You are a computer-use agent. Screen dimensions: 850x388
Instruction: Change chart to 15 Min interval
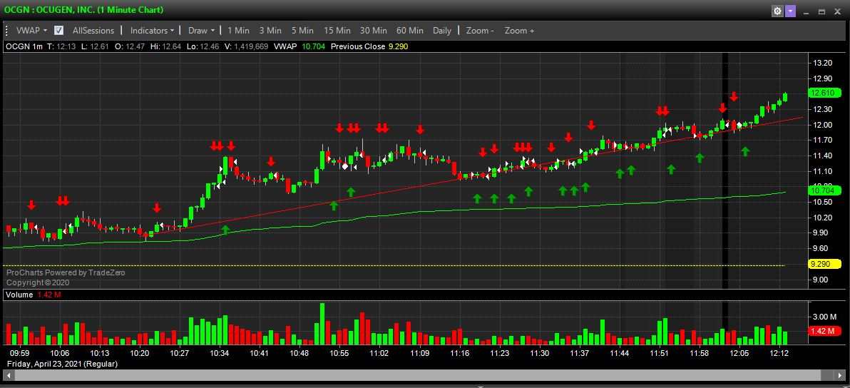click(337, 31)
